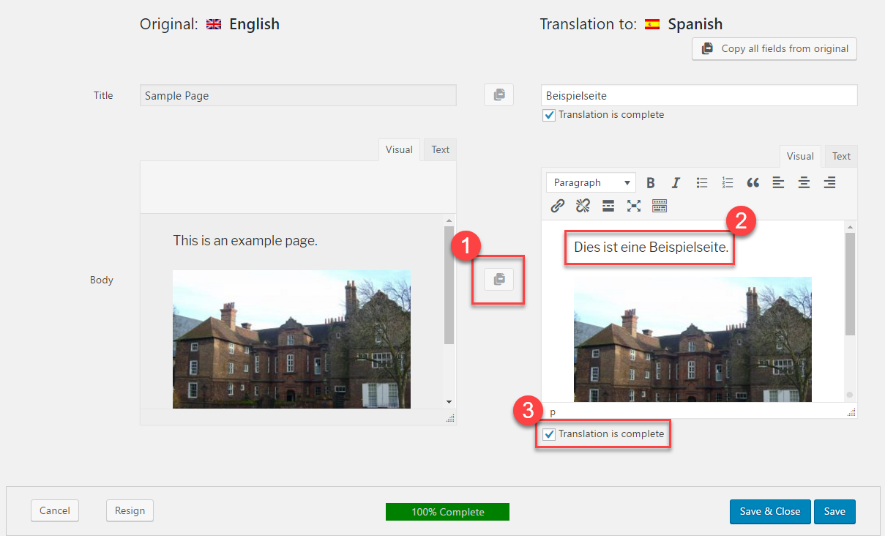
Task: Switch translation editor to the Text tab
Action: [841, 156]
